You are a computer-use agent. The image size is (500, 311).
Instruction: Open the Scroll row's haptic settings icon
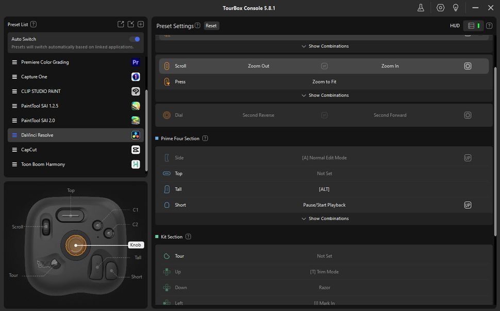(468, 66)
